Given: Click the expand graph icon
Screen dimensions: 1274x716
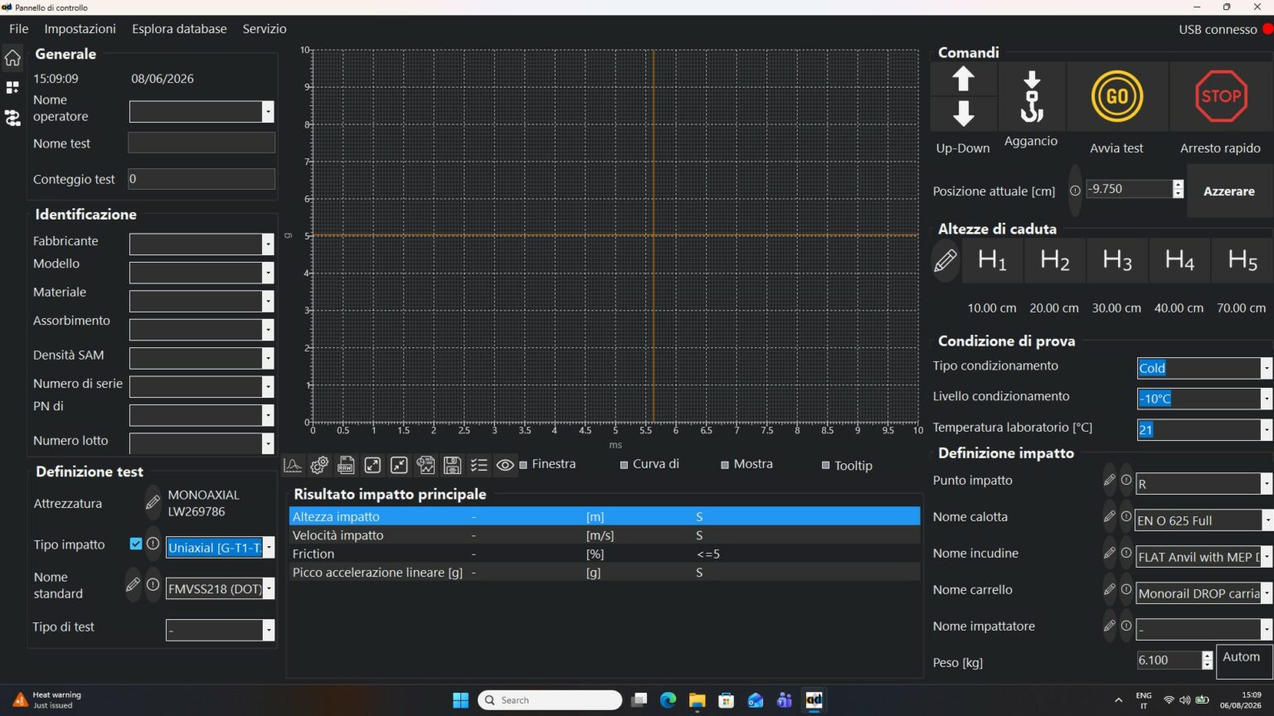Looking at the screenshot, I should click(x=372, y=465).
